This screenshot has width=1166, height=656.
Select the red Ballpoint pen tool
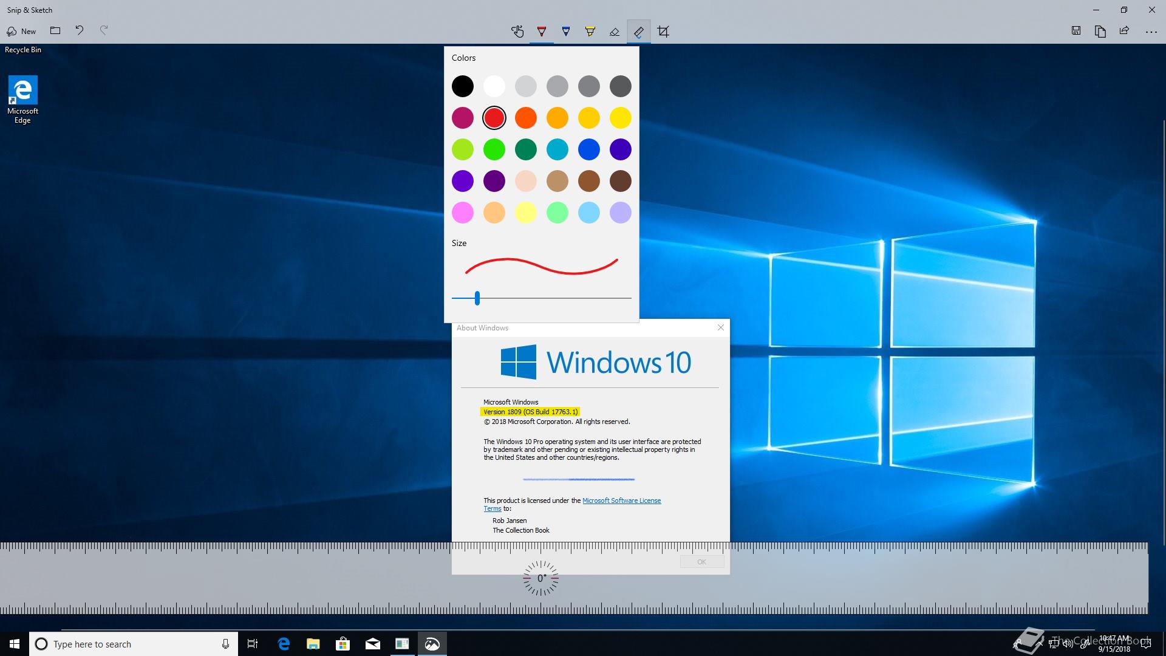pos(542,32)
